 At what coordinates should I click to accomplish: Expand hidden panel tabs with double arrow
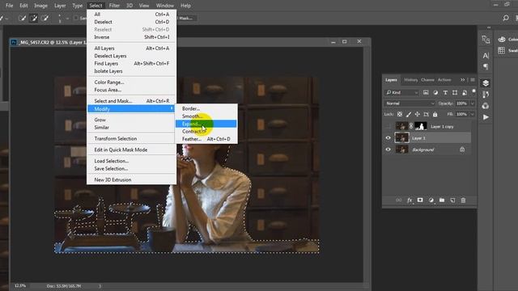[x=462, y=80]
